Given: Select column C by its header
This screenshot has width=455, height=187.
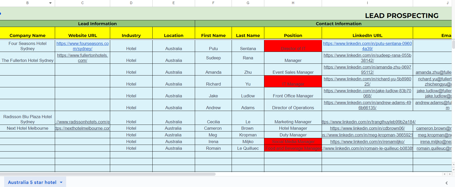Looking at the screenshot, I should pyautogui.click(x=82, y=3).
